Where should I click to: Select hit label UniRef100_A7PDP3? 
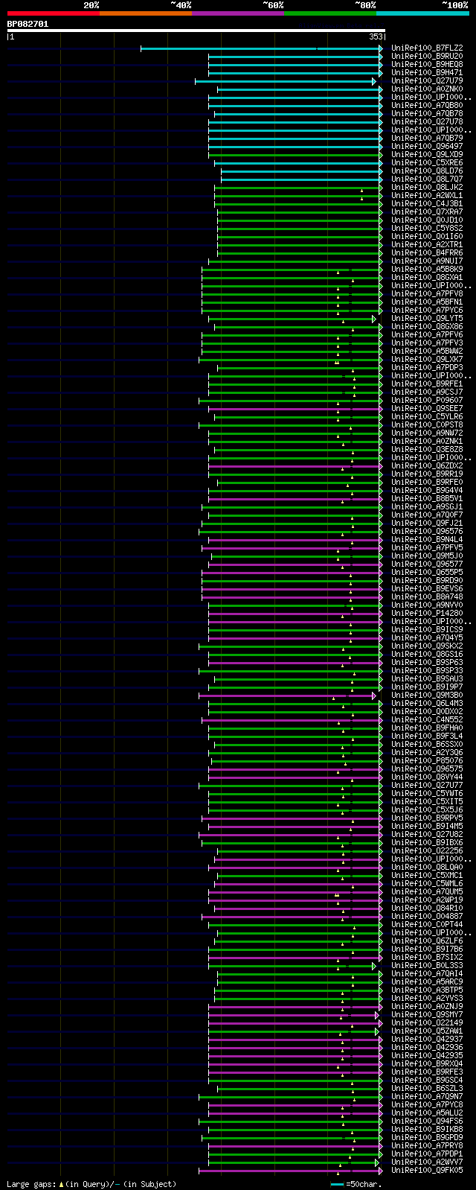point(427,368)
